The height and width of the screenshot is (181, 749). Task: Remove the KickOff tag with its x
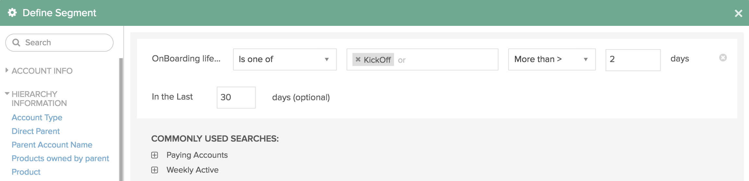coord(358,59)
